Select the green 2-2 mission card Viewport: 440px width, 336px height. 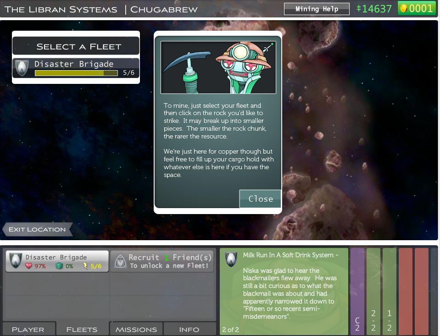click(373, 291)
